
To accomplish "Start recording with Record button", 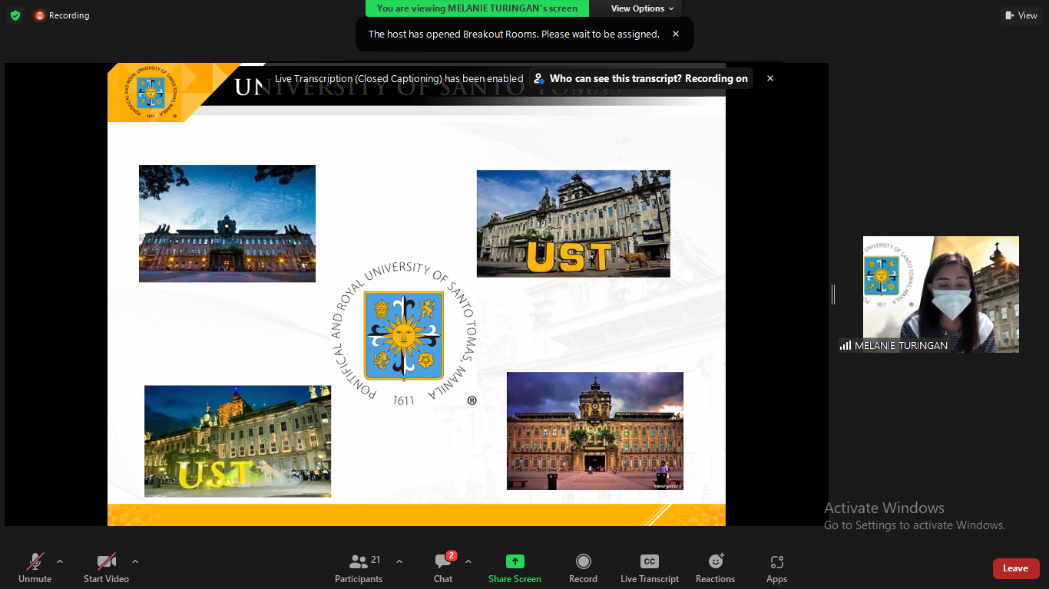I will click(583, 568).
